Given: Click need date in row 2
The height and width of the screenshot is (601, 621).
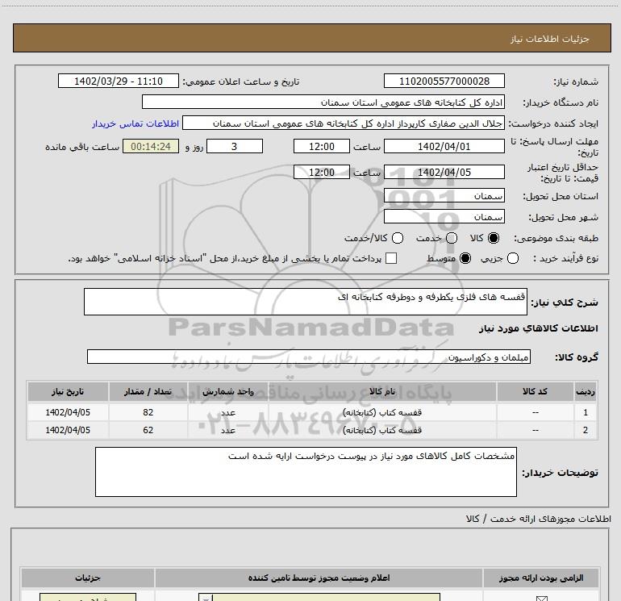Looking at the screenshot, I should tap(68, 430).
